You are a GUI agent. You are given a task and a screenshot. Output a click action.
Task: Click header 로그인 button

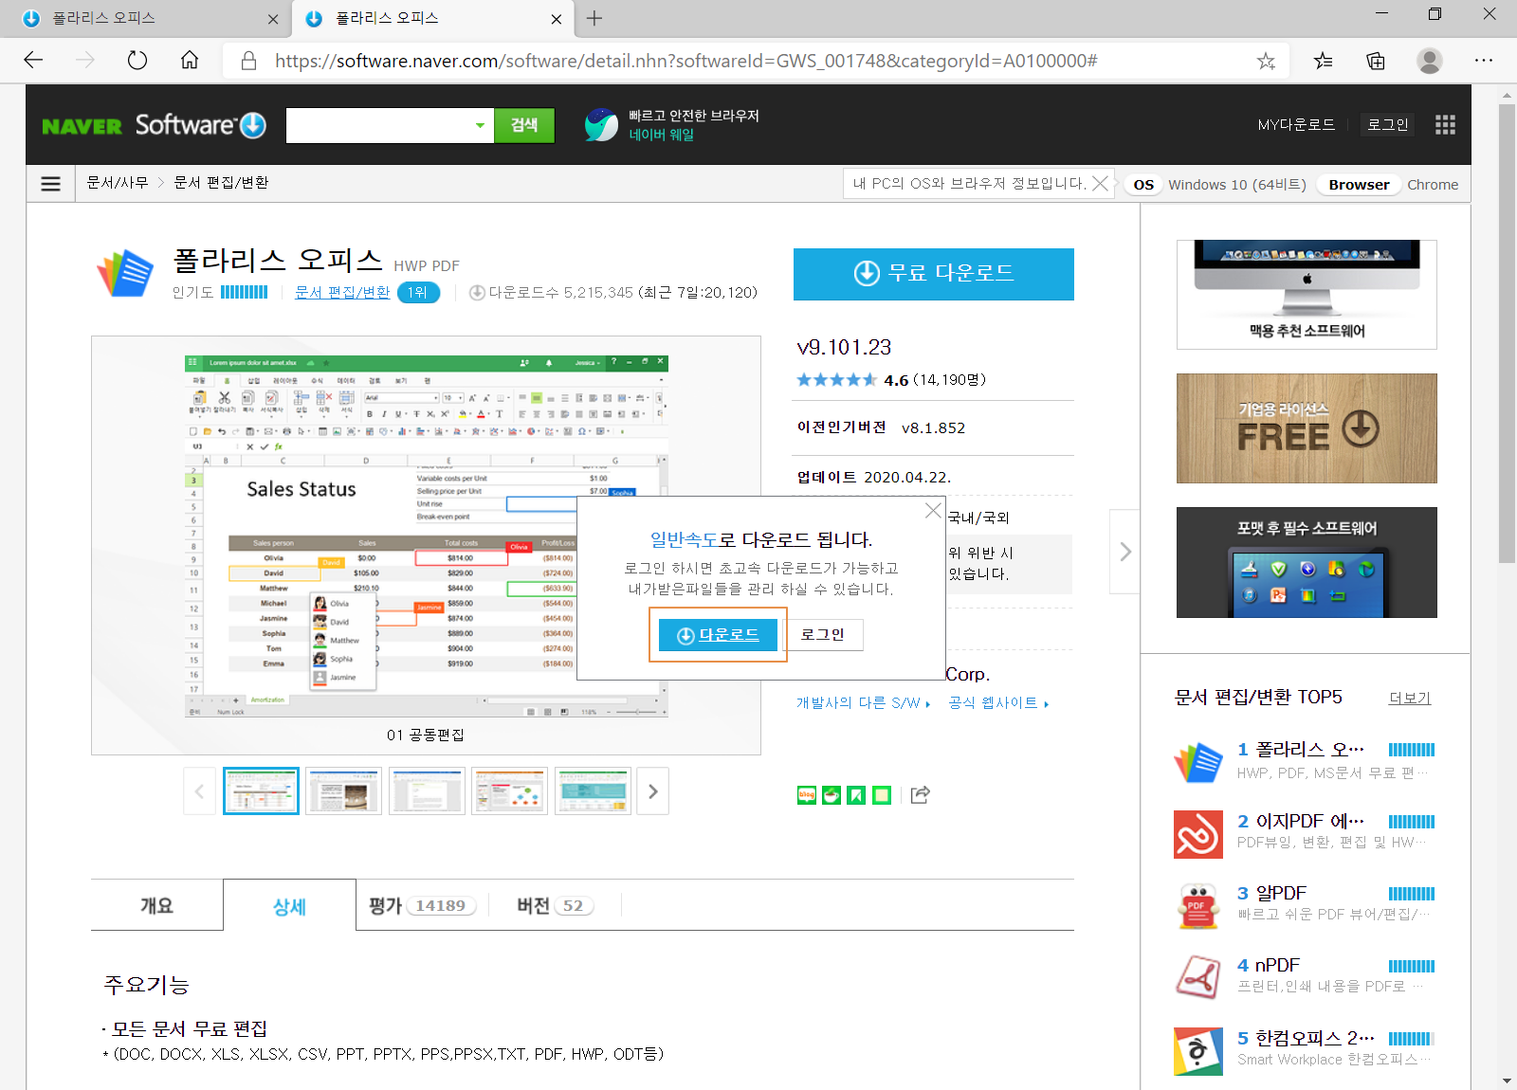1388,125
